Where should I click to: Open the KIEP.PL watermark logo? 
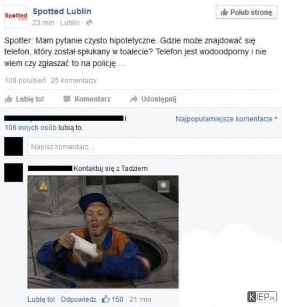[x=262, y=297]
